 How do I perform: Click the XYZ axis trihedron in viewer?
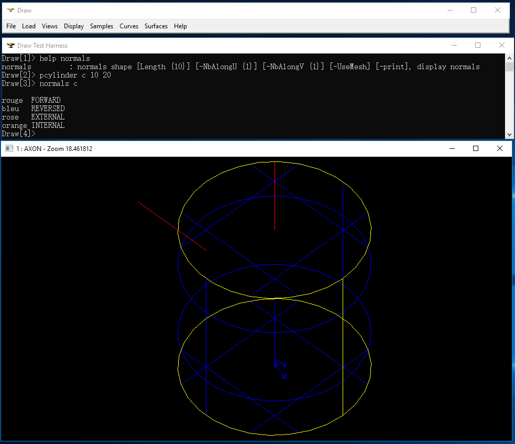coord(281,370)
